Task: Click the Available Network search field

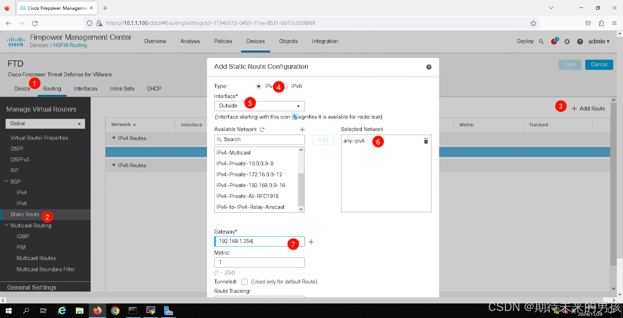Action: point(259,140)
